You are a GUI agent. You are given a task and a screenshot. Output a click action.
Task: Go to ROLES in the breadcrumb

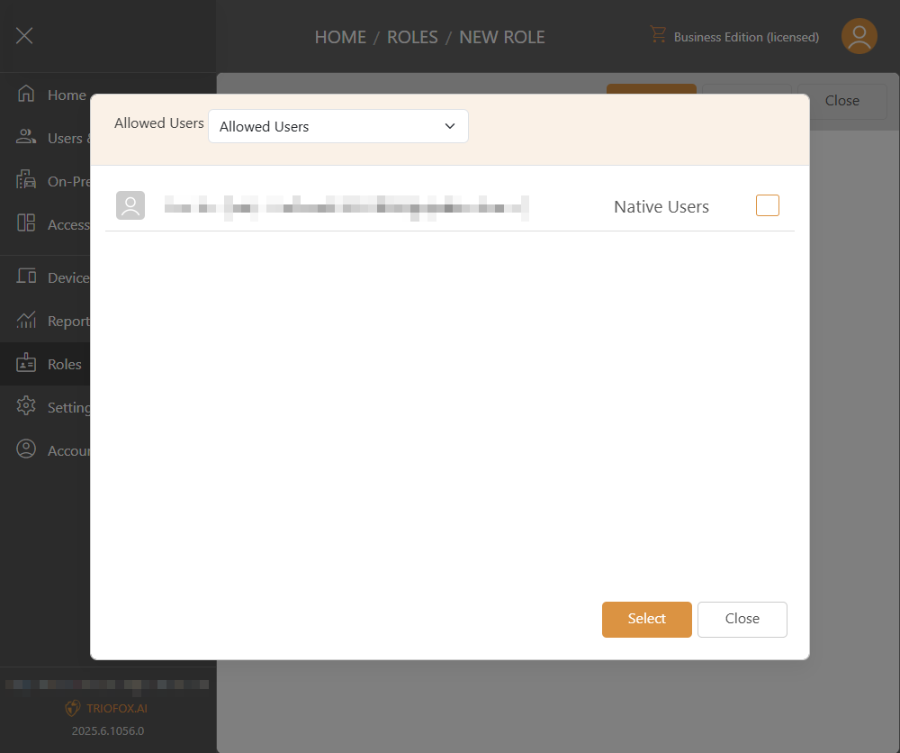tap(412, 37)
